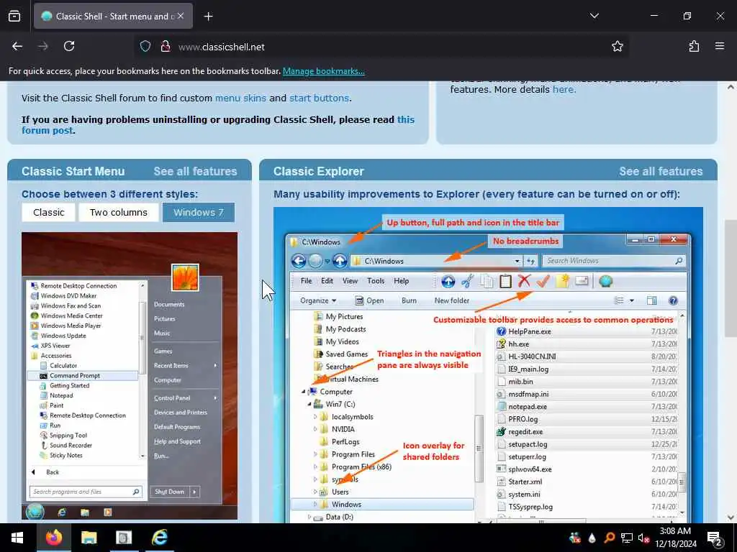The width and height of the screenshot is (737, 552).
Task: Open the Windows Start button
Action: click(x=17, y=538)
